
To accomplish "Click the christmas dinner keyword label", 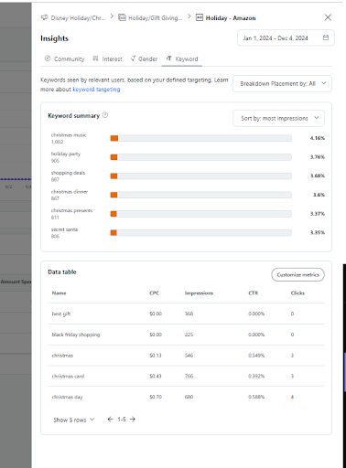I will pyautogui.click(x=70, y=192).
